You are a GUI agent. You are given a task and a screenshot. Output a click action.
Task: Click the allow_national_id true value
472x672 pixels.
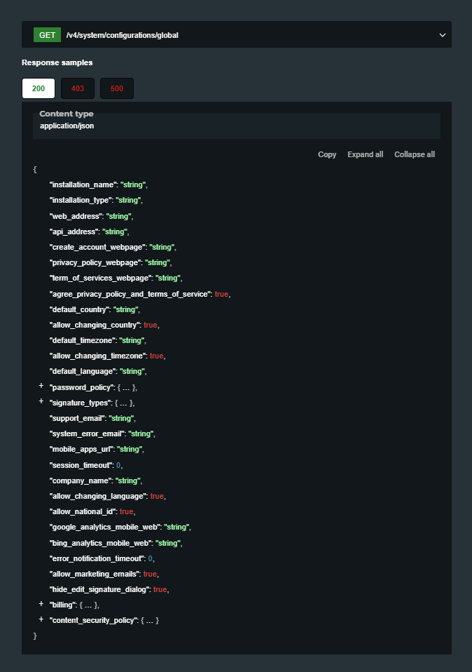[127, 512]
